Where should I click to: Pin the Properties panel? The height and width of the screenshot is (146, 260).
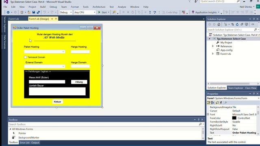pyautogui.click(x=253, y=94)
